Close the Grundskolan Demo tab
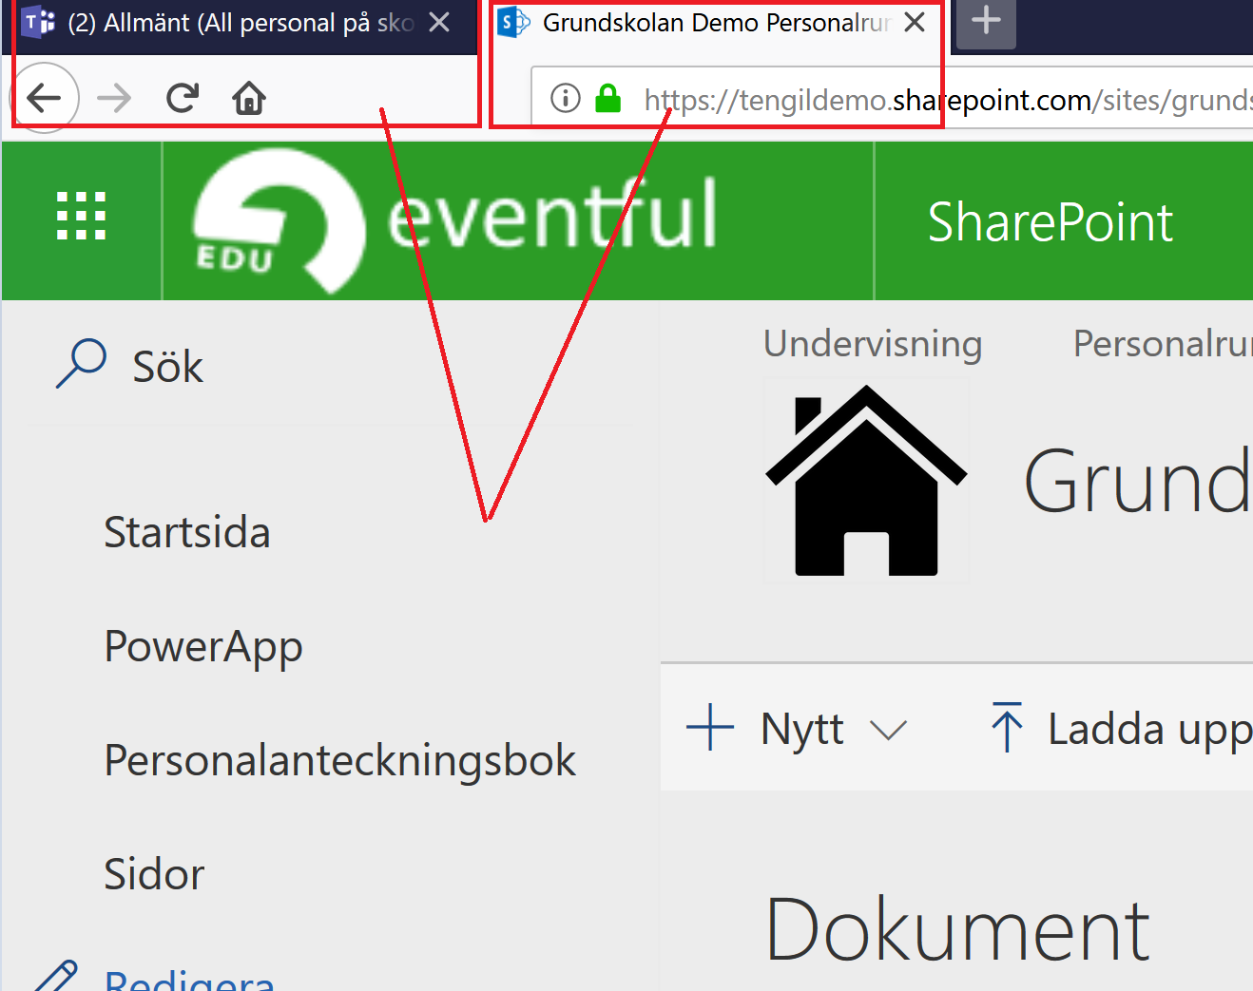This screenshot has width=1253, height=991. pos(915,22)
